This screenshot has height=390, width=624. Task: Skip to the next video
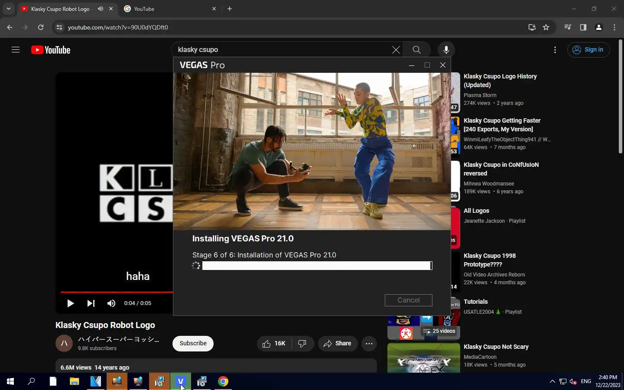point(91,303)
